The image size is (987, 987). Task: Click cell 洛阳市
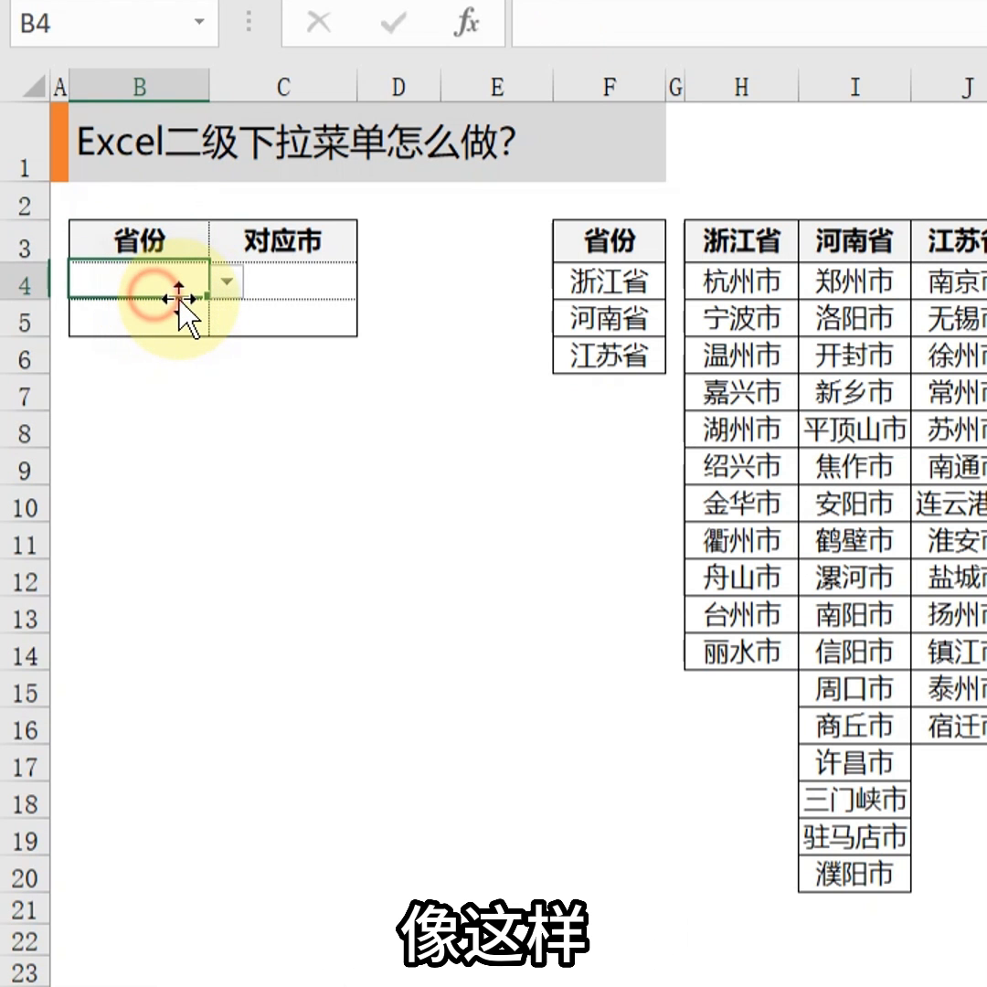point(854,318)
